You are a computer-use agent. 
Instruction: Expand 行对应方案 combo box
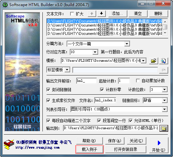point(95,52)
